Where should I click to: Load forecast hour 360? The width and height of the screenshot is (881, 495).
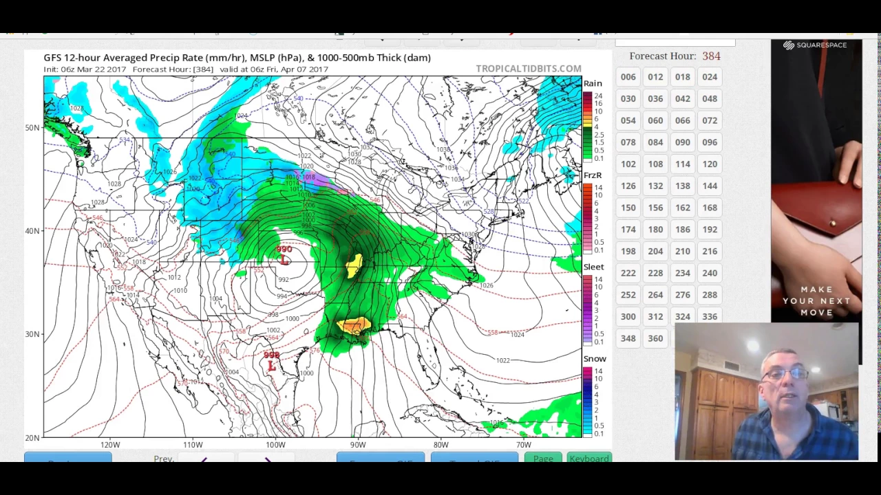655,338
